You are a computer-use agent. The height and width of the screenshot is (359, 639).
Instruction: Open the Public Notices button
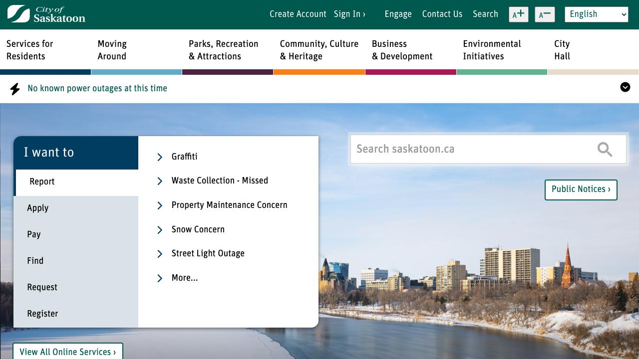(x=581, y=189)
